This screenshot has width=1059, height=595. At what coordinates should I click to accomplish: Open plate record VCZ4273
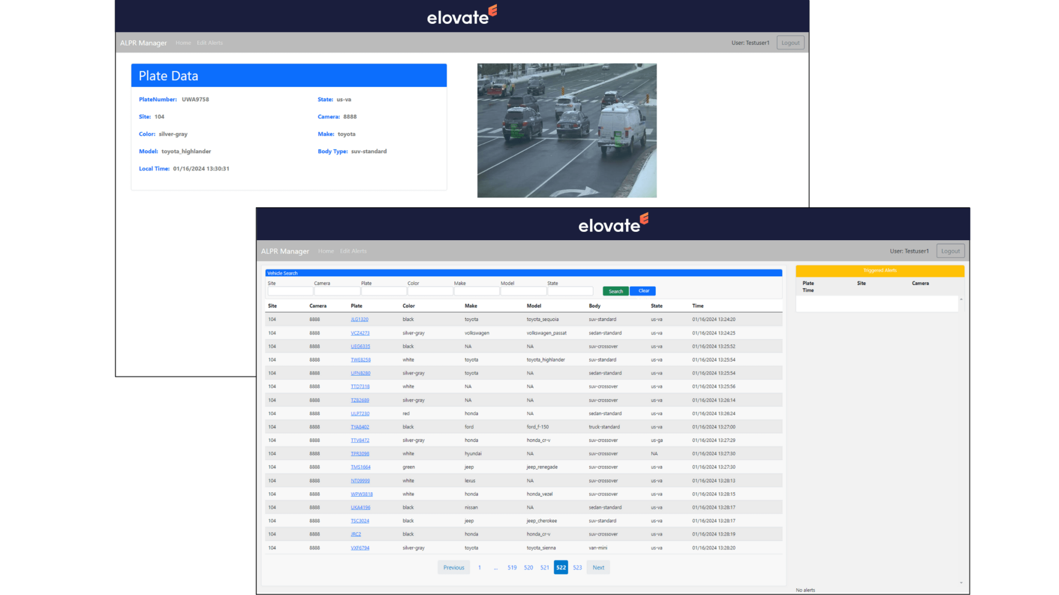[x=359, y=333]
